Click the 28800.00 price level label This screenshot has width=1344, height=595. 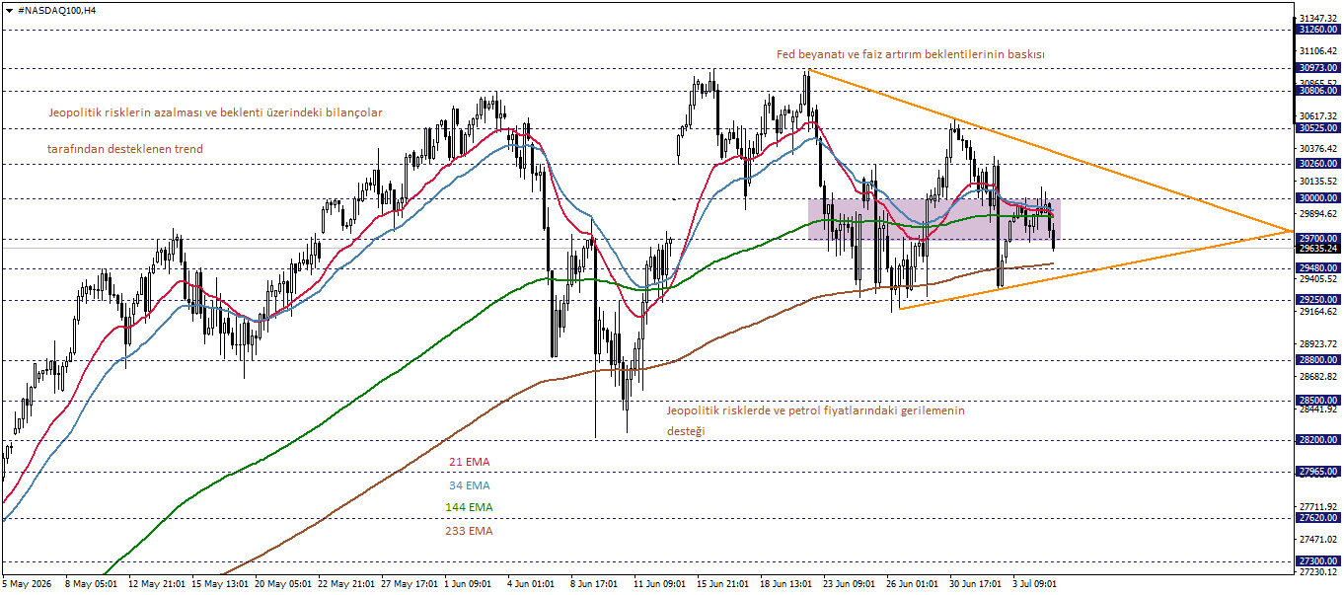tap(1319, 360)
